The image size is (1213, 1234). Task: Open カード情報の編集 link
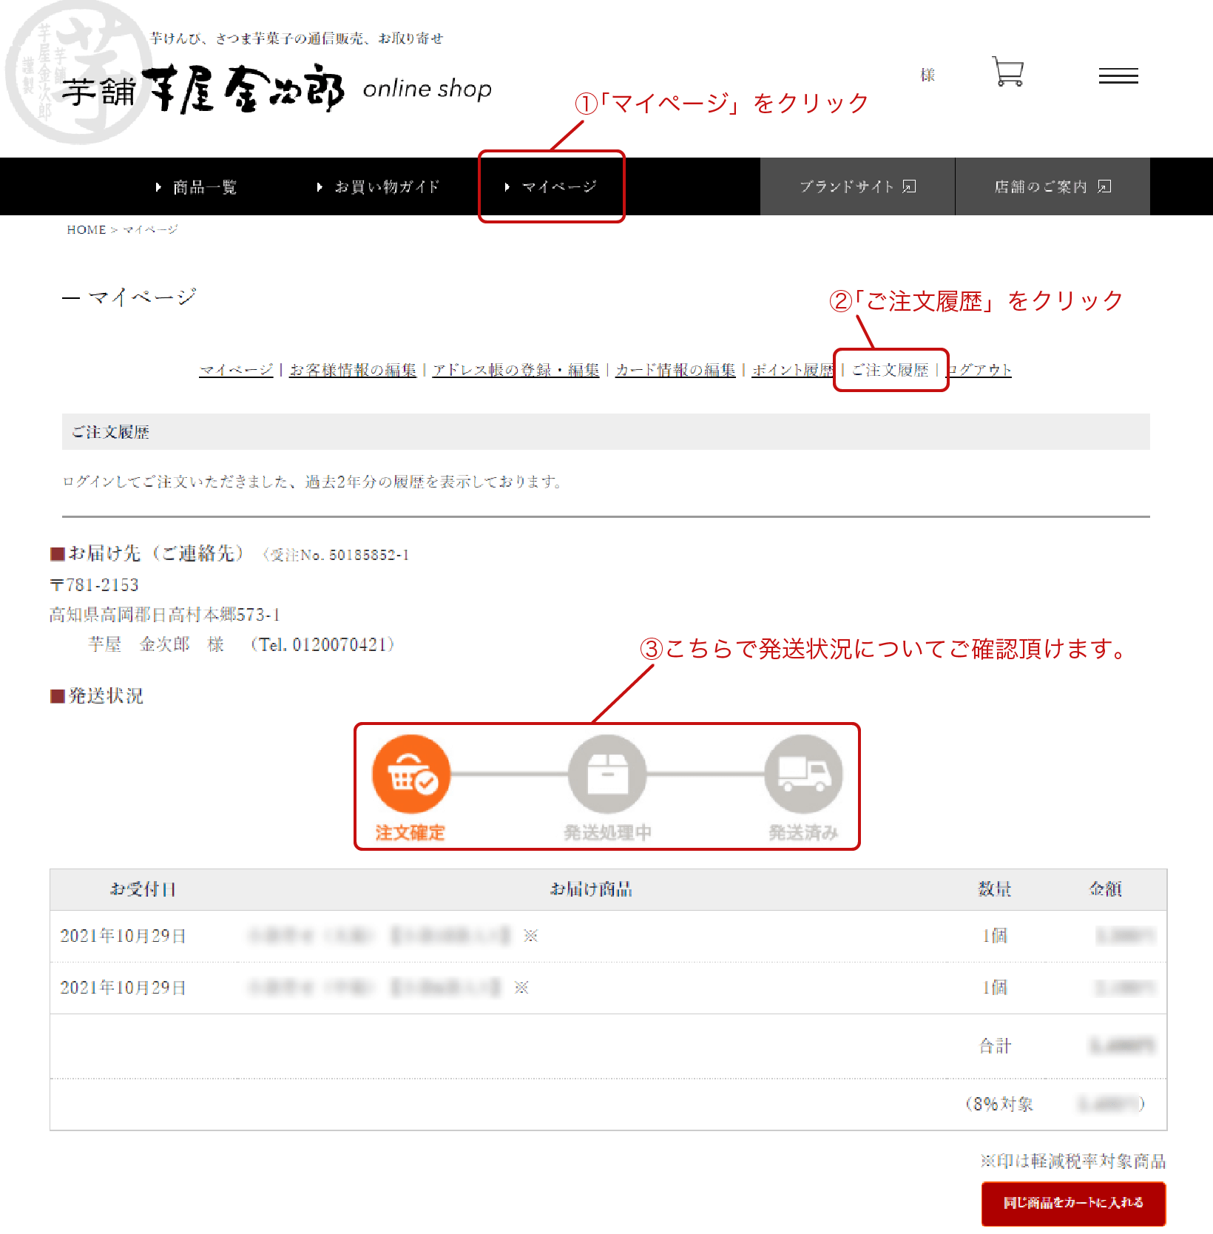pyautogui.click(x=675, y=370)
